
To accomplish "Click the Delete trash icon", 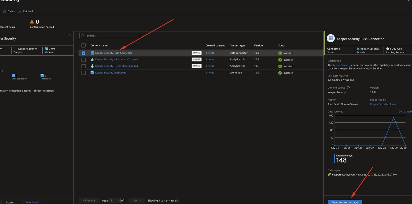I will click(4, 11).
